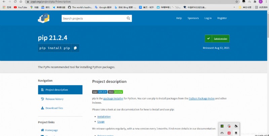Viewport: 269px width, 136px height.
Task: Open the Homepage project link
Action: pos(49,130)
